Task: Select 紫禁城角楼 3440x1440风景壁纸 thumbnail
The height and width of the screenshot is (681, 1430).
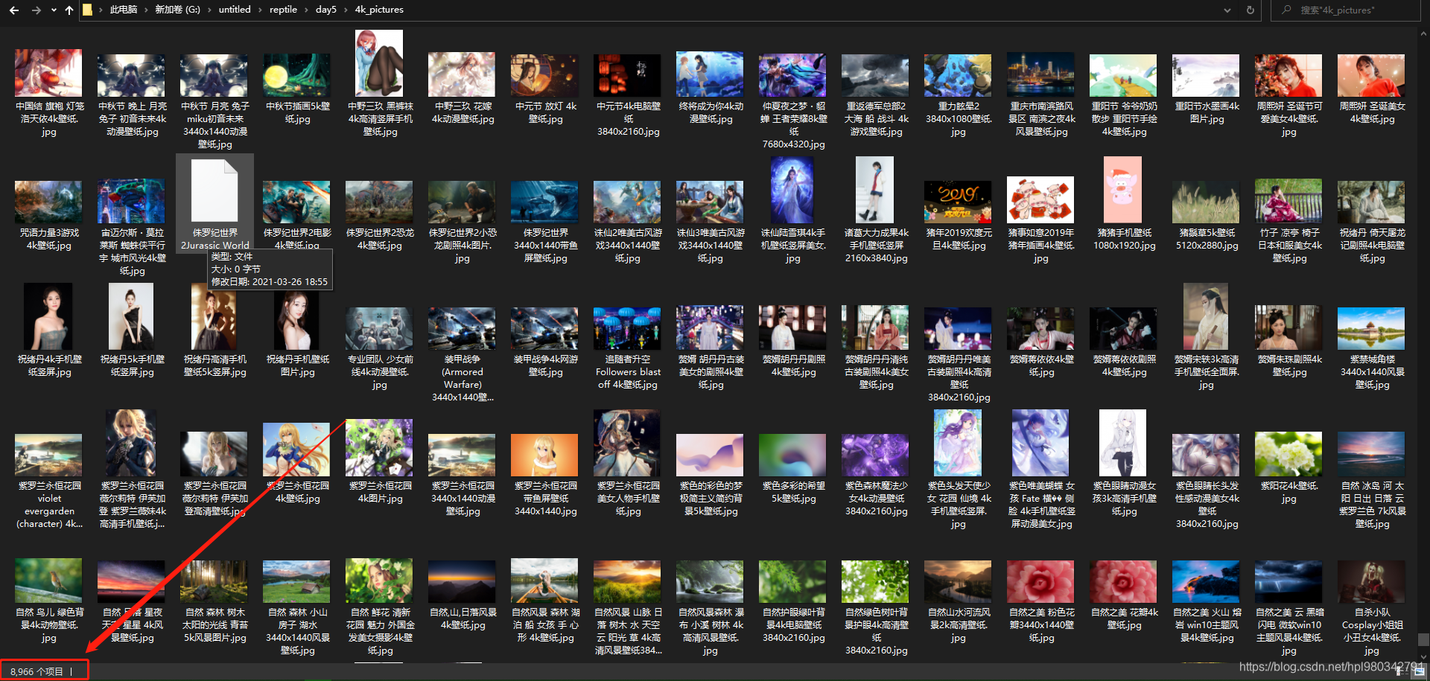Action: [x=1371, y=328]
